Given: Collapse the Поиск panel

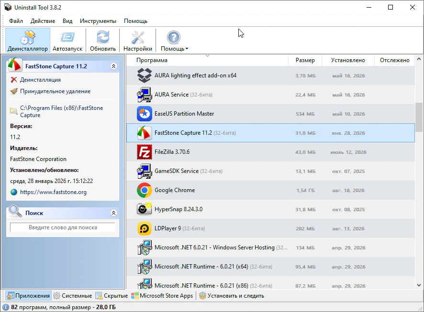Looking at the screenshot, I should click(114, 213).
